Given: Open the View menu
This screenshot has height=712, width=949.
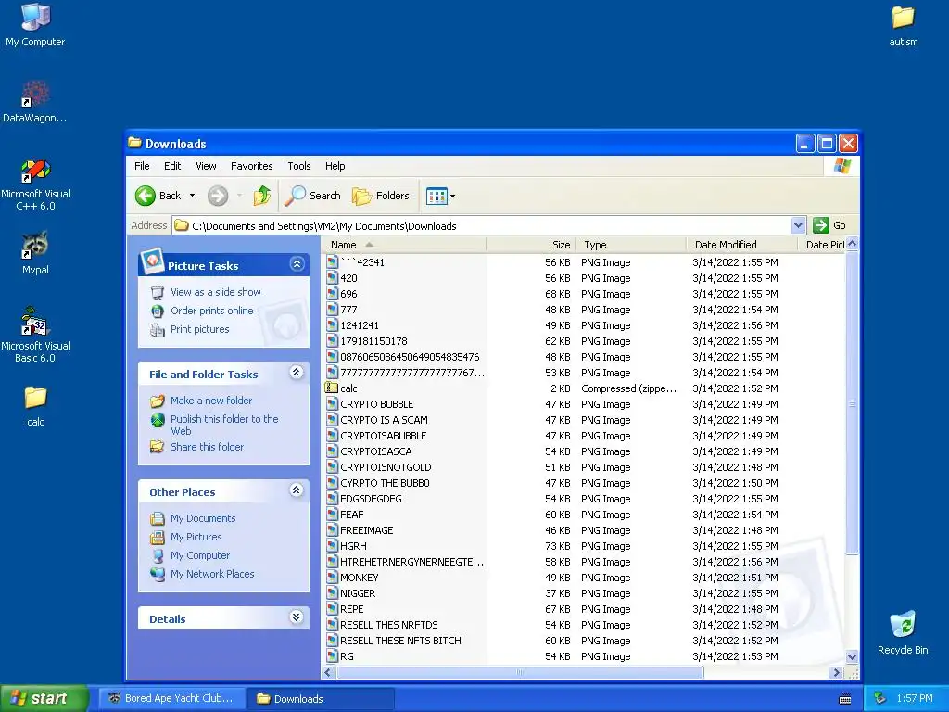Looking at the screenshot, I should 206,166.
